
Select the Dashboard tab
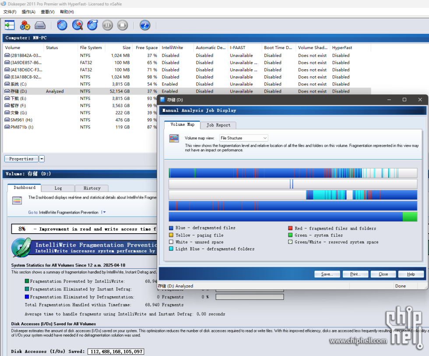click(25, 188)
